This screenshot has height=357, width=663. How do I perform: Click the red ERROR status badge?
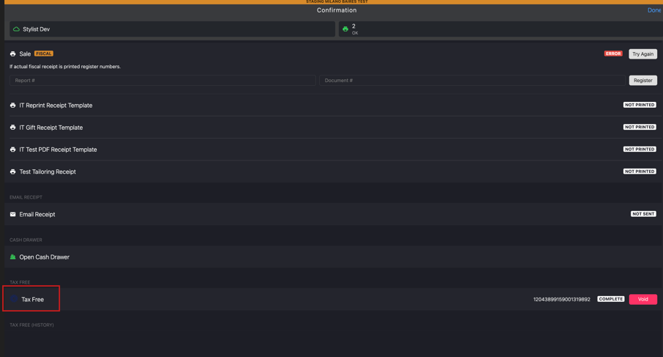click(613, 54)
